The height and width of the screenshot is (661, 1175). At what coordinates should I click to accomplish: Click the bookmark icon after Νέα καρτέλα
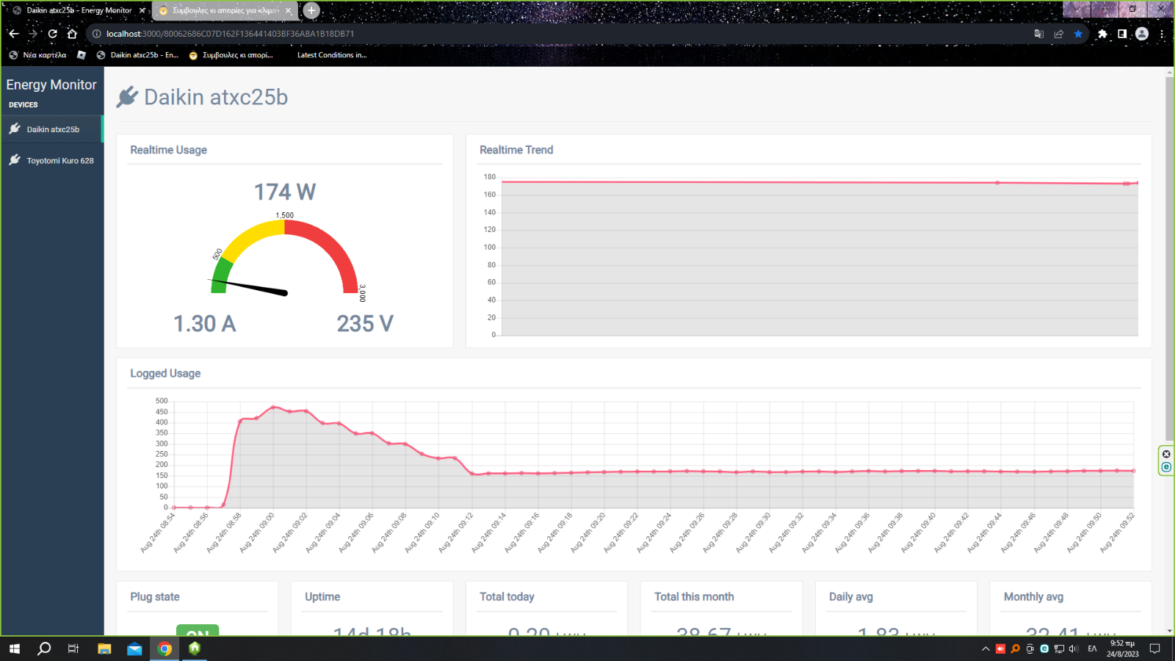coord(82,55)
